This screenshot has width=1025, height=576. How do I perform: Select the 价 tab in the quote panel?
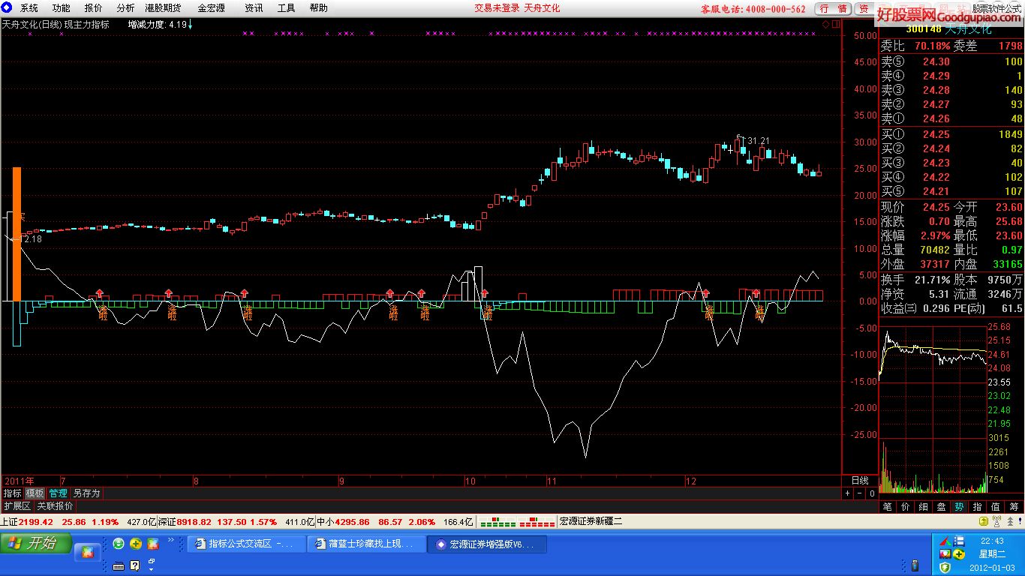[905, 507]
